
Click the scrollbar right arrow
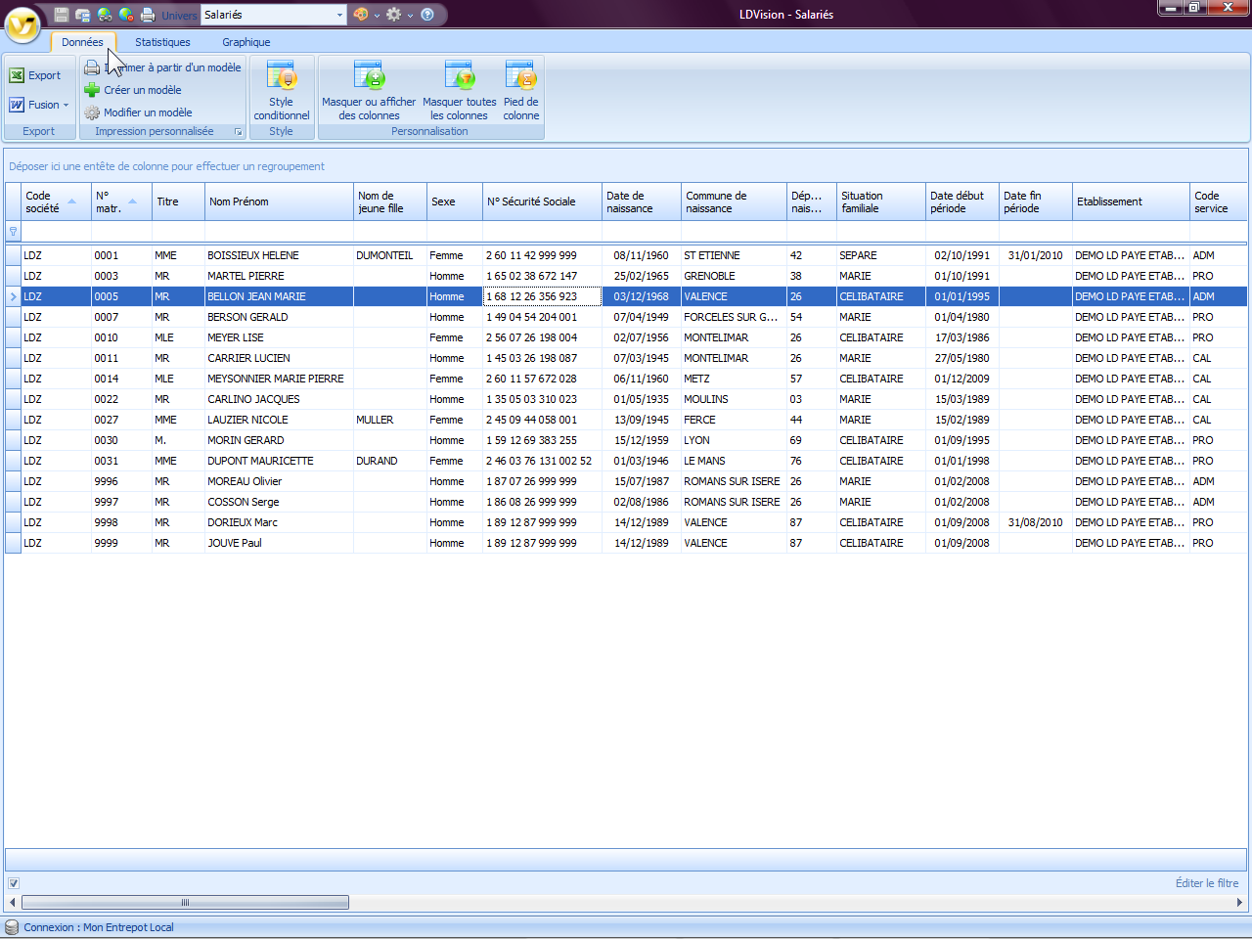click(1239, 903)
